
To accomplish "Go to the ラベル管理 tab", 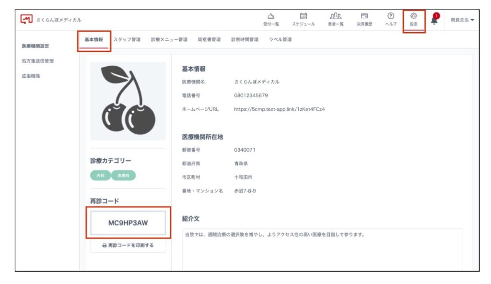I will pos(280,40).
